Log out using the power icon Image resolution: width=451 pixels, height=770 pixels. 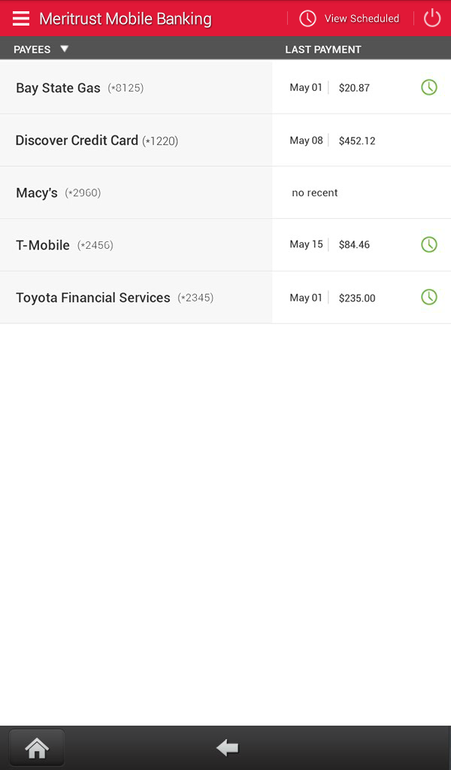coord(431,18)
